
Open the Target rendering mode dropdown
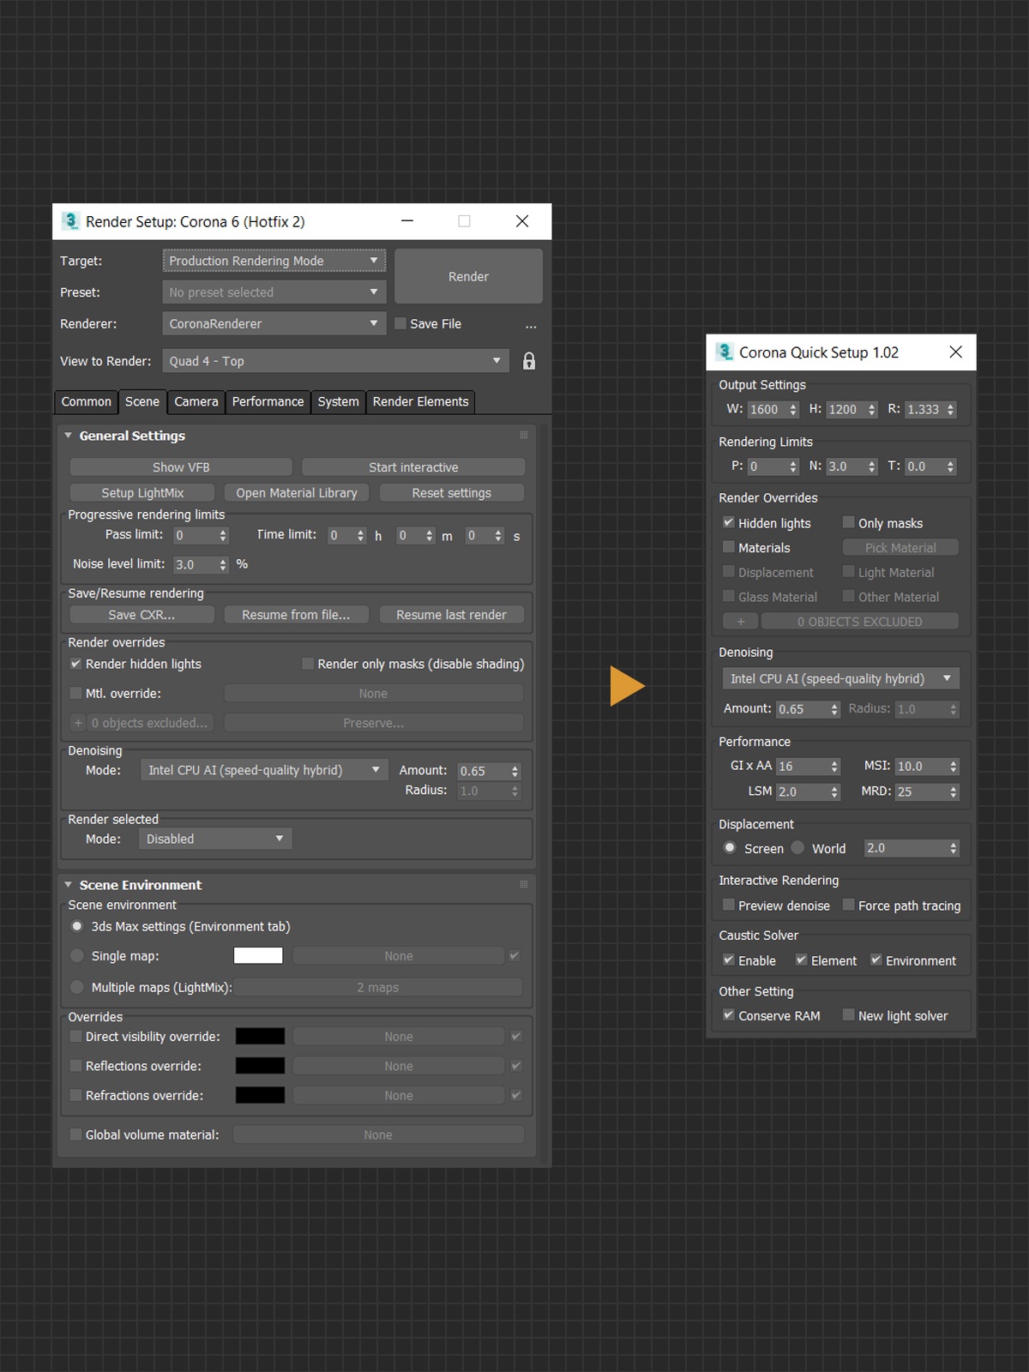274,261
